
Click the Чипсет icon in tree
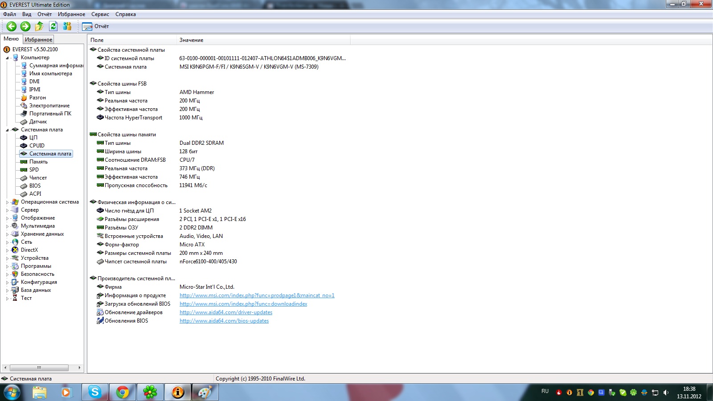tap(24, 178)
